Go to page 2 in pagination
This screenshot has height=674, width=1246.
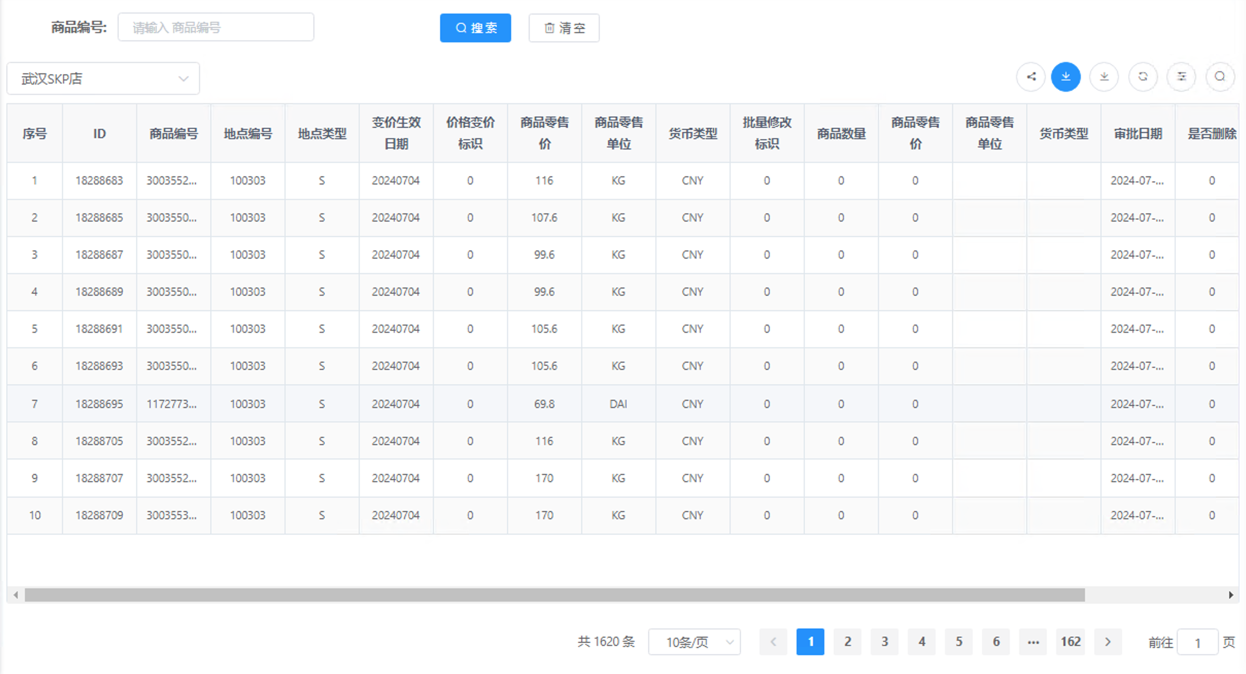tap(847, 642)
